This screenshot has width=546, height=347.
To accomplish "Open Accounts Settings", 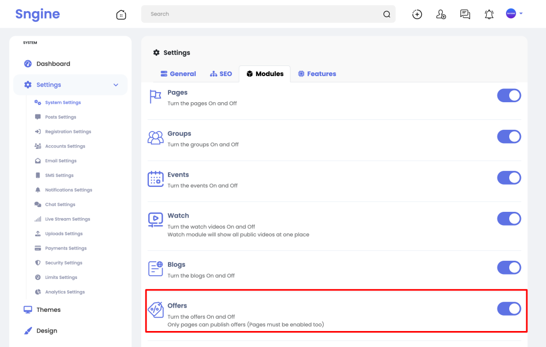I will click(65, 146).
